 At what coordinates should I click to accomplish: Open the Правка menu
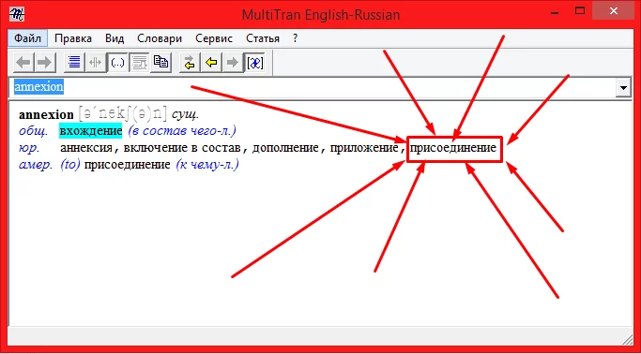tap(73, 38)
